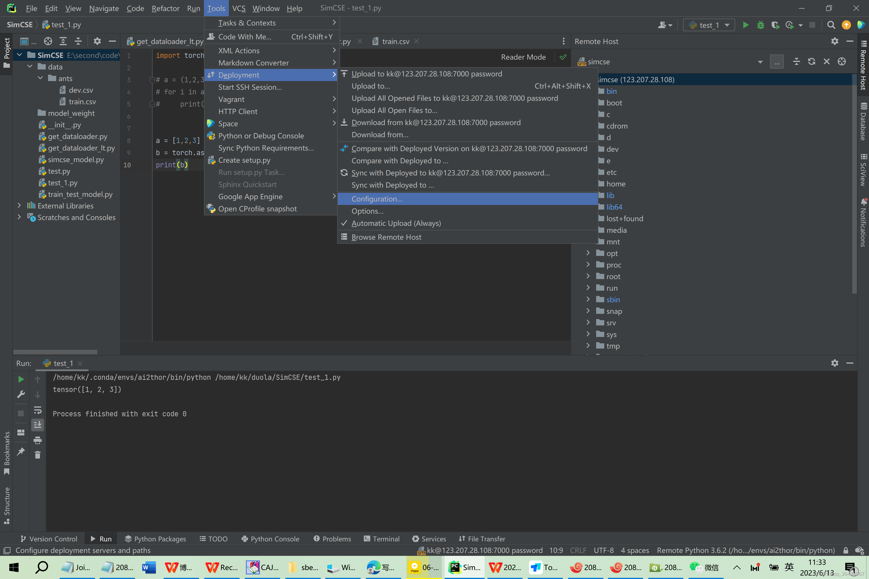Click the green Run button in toolbar
Viewport: 869px width, 579px height.
(746, 25)
